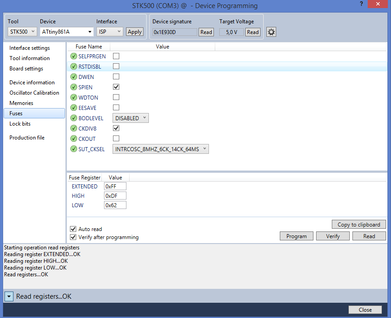391x318 pixels.
Task: Enable the SELFPRGEN fuse checkbox
Action: [x=116, y=56]
